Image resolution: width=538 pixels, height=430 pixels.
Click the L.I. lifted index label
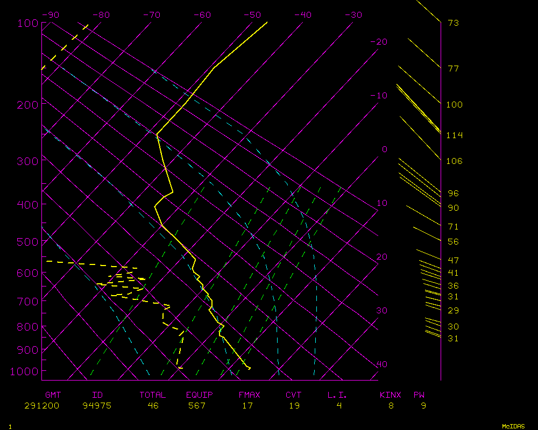coord(337,395)
